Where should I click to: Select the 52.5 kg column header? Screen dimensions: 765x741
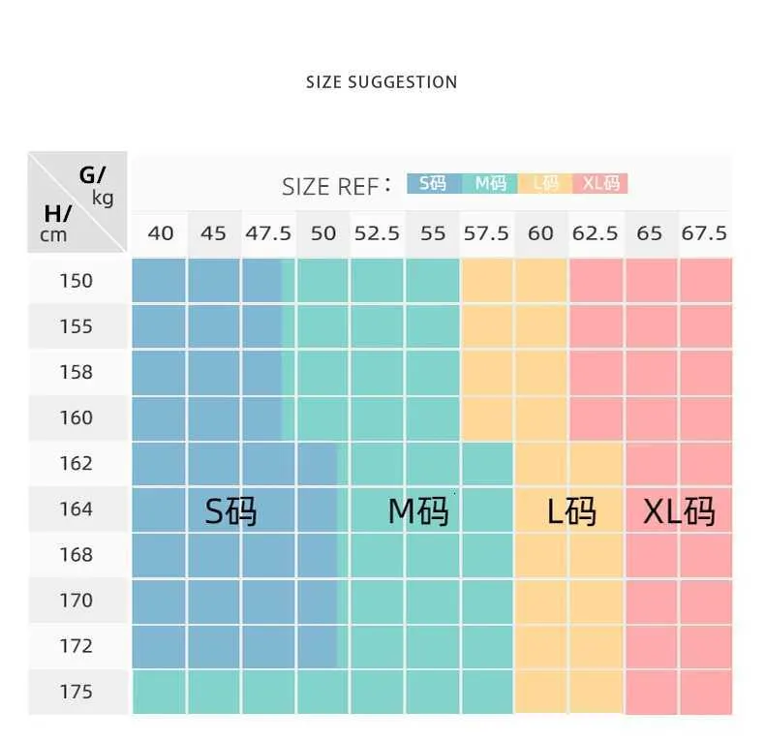[377, 233]
